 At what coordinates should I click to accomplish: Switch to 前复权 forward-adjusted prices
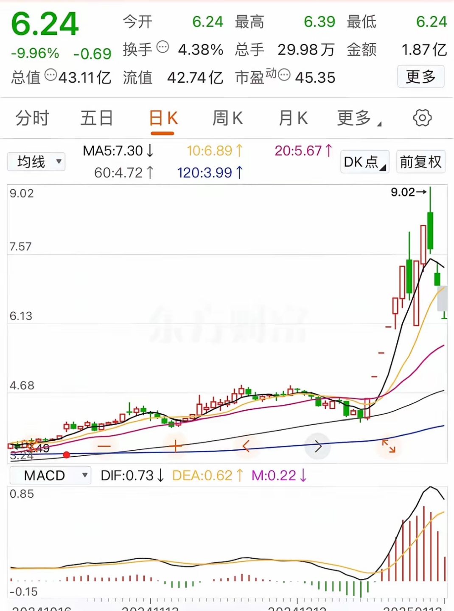click(x=420, y=162)
